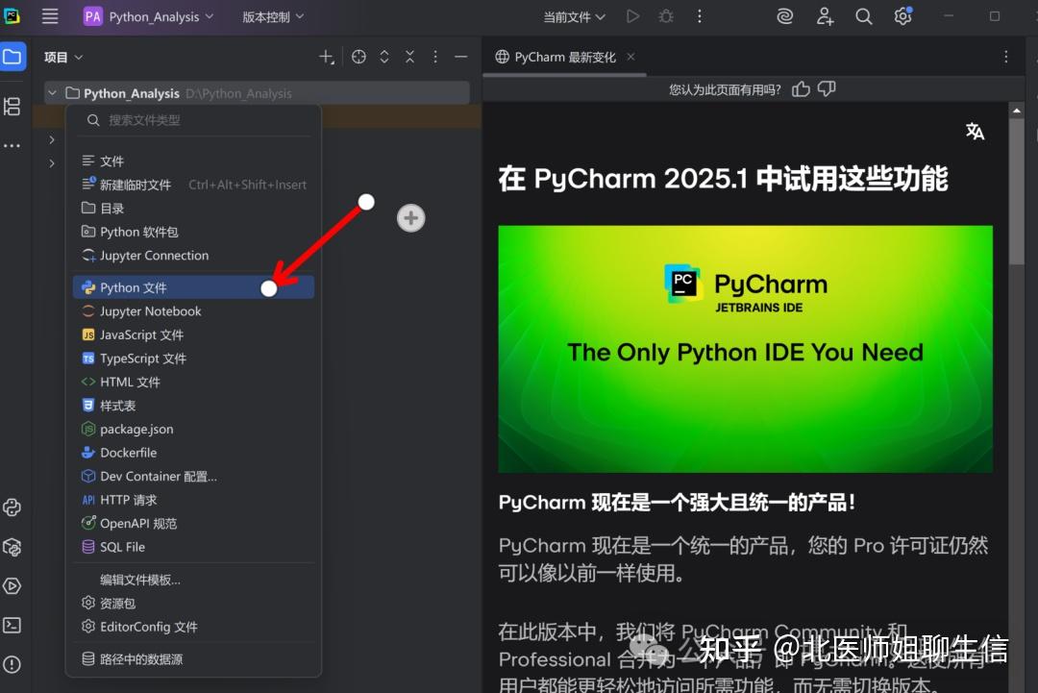Open the Terminal tool window

[12, 626]
